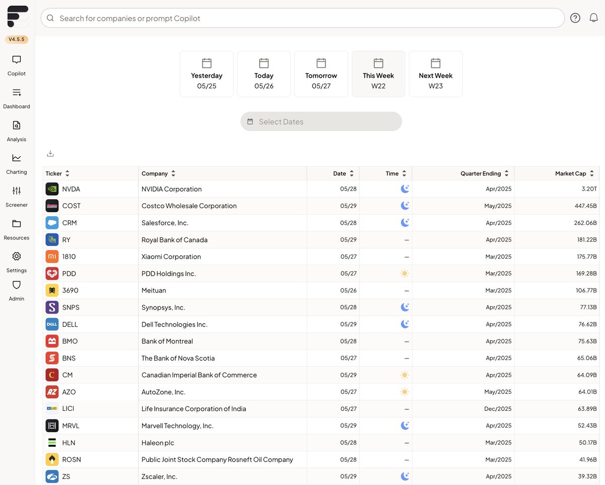Open the notifications bell icon
Screen dimensions: 605x485
tap(594, 18)
